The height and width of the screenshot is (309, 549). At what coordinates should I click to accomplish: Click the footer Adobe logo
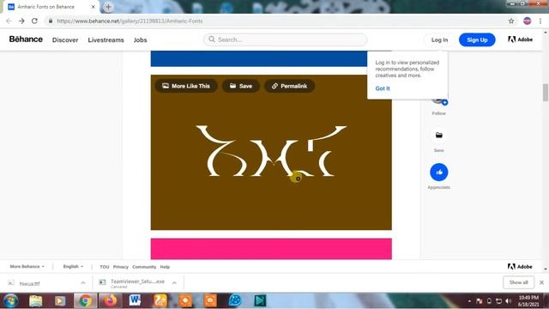click(520, 267)
